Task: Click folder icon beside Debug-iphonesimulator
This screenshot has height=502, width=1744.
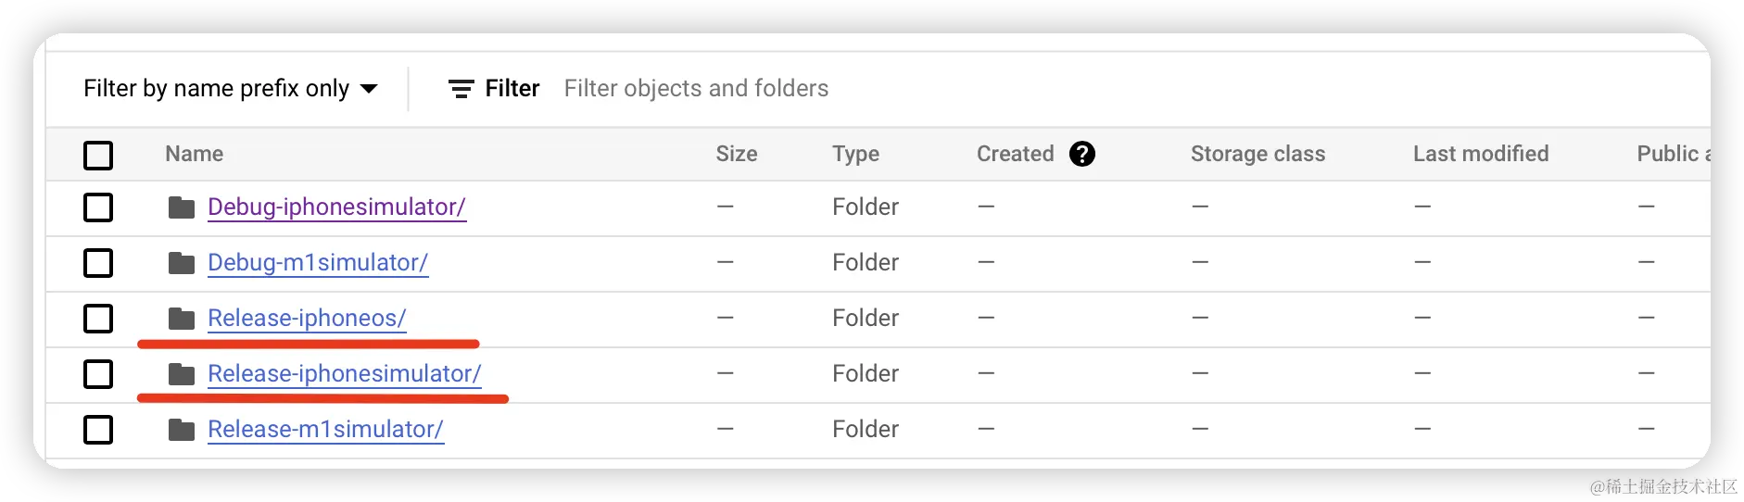Action: 182,207
